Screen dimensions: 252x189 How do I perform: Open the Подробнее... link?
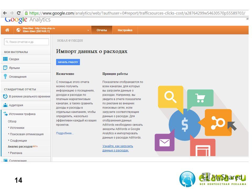pos(65,133)
